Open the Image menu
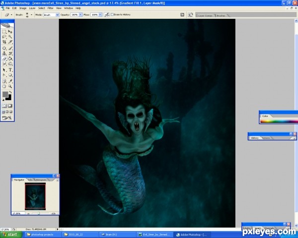Screen dimensions: 298x238 tap(23, 8)
